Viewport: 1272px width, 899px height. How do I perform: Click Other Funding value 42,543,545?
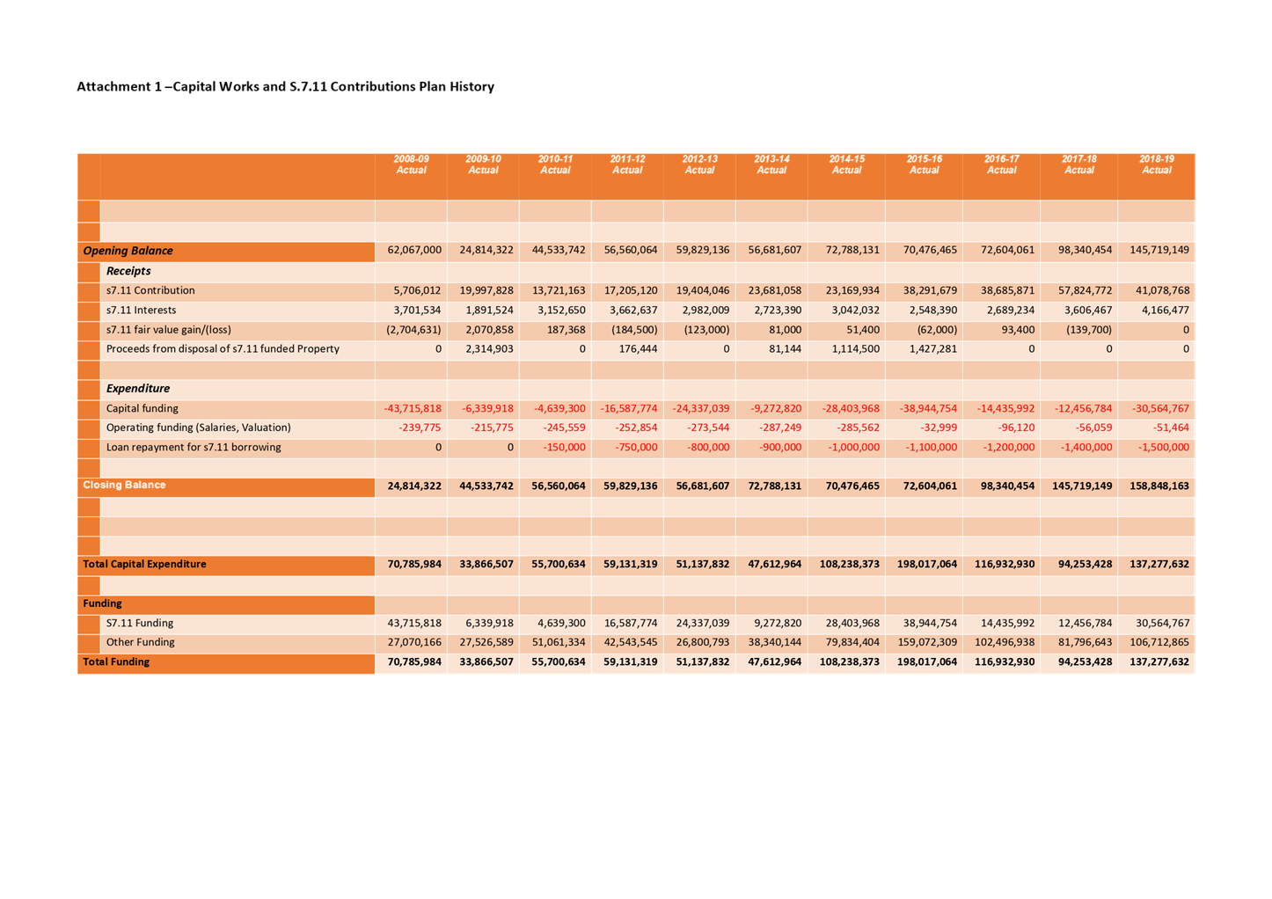(x=631, y=642)
